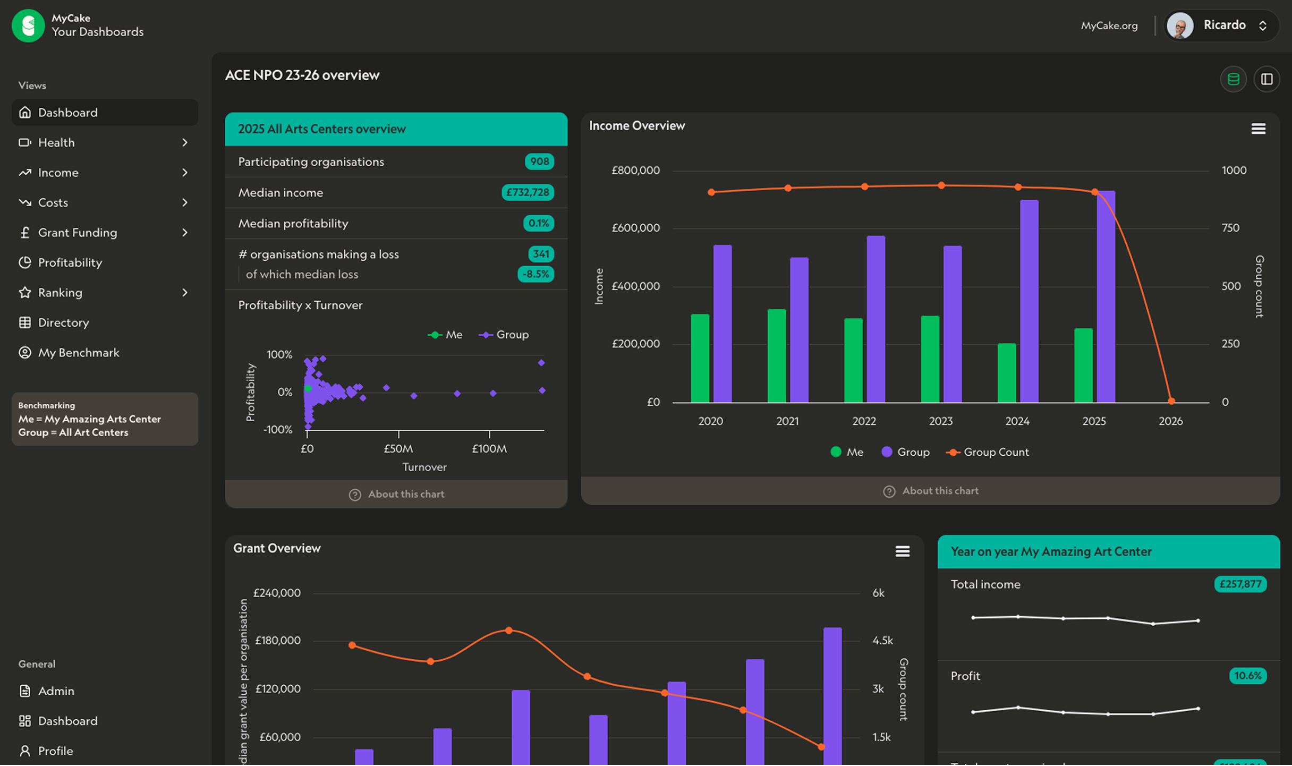The height and width of the screenshot is (766, 1292).
Task: Click the Ranking star icon
Action: pos(25,292)
